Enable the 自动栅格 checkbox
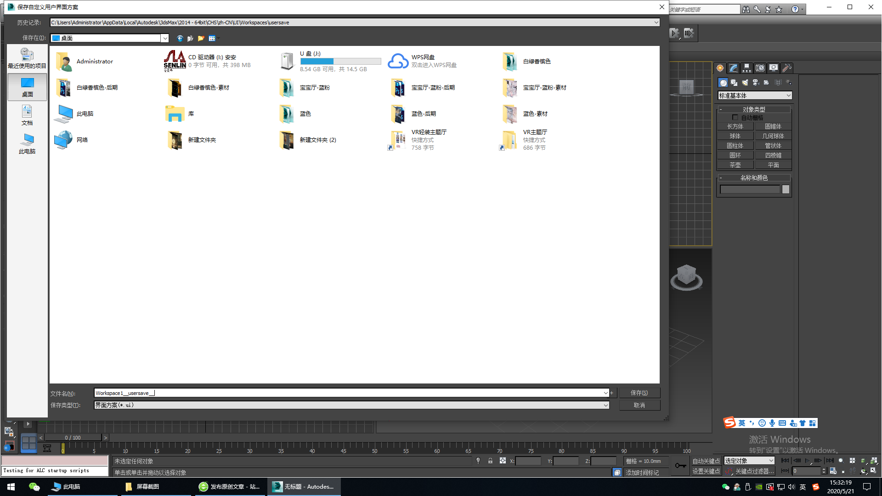This screenshot has height=496, width=882. click(x=735, y=118)
